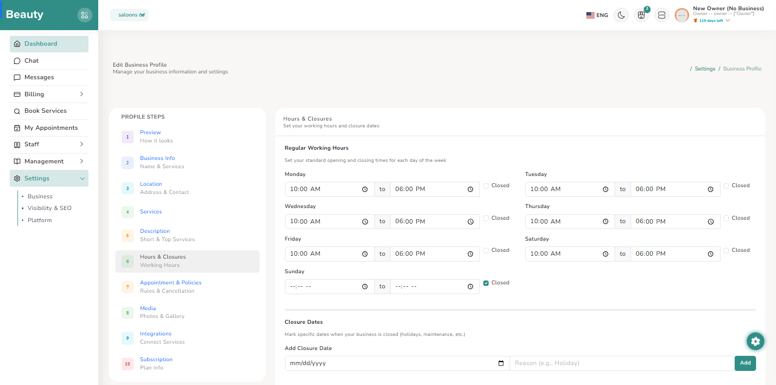Open Saturday closing time clock picker
The width and height of the screenshot is (776, 385).
[710, 254]
